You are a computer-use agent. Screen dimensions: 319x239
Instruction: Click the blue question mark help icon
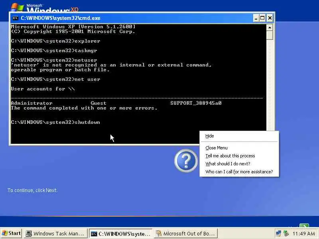coord(186,161)
